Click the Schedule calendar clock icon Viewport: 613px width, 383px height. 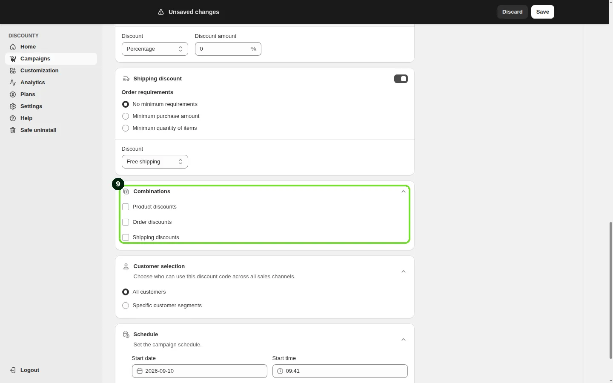(x=126, y=334)
